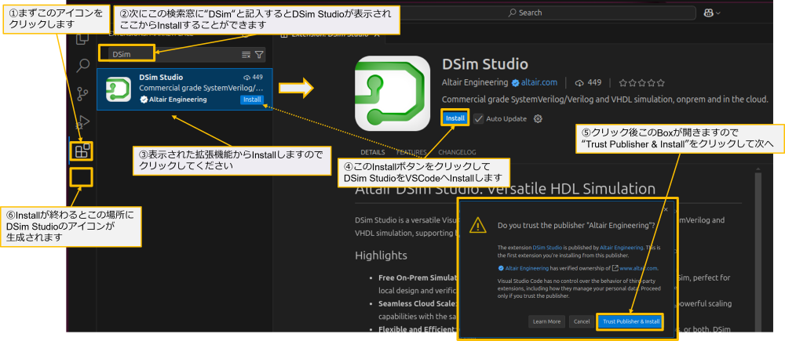
Task: Open the DSim Studio link in dialog
Action: (x=548, y=248)
